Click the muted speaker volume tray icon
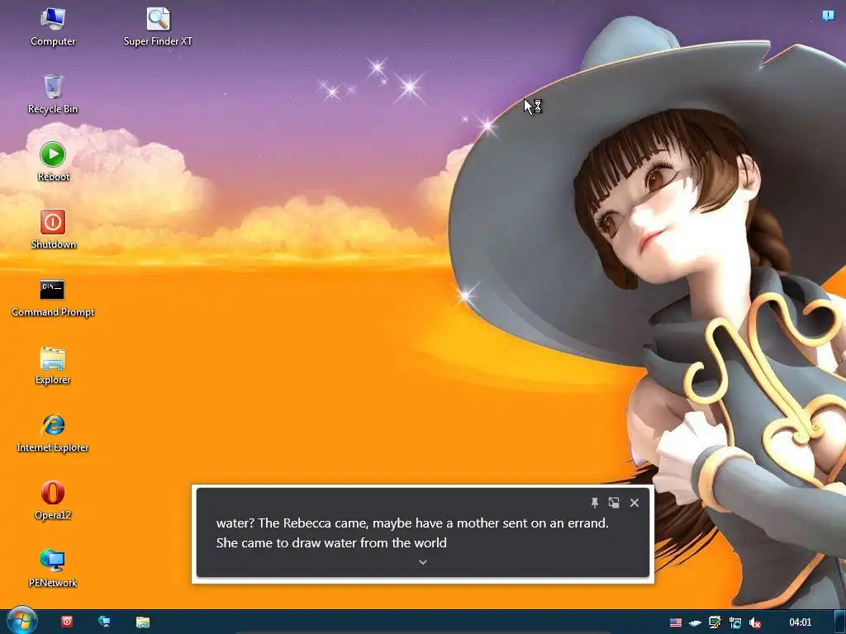 pyautogui.click(x=755, y=622)
